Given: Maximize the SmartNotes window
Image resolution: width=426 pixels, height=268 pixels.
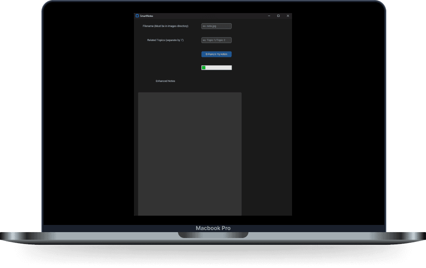Looking at the screenshot, I should (x=278, y=16).
